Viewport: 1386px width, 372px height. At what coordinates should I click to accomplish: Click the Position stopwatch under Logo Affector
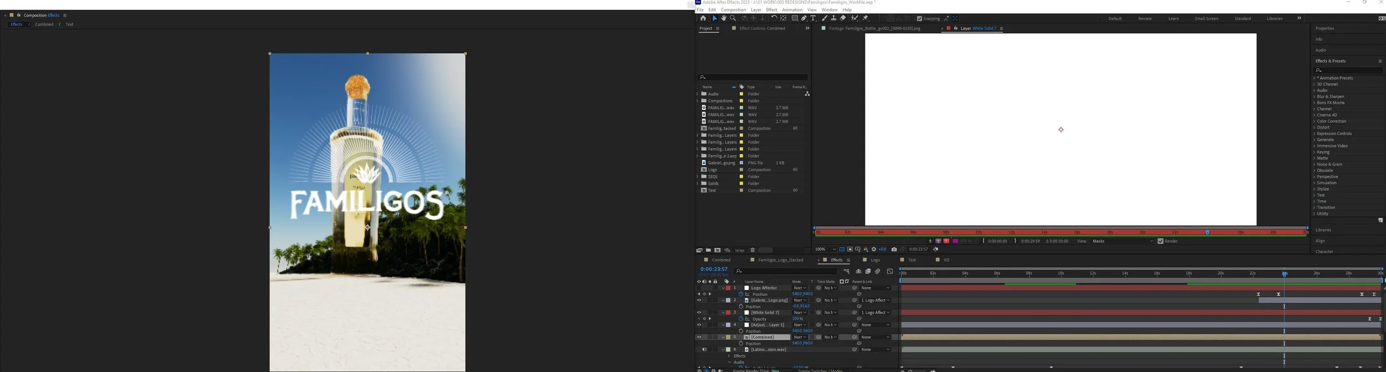click(x=741, y=294)
